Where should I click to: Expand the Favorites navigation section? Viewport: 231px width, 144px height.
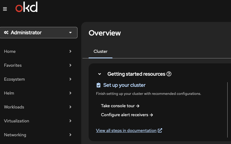tap(38, 65)
